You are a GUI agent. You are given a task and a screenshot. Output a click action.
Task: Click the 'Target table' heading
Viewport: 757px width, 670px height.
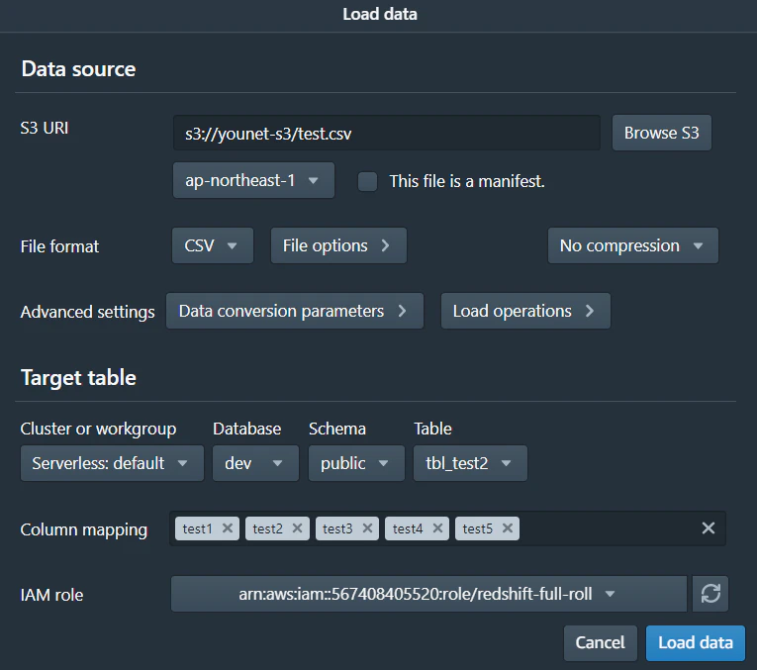[x=78, y=378]
